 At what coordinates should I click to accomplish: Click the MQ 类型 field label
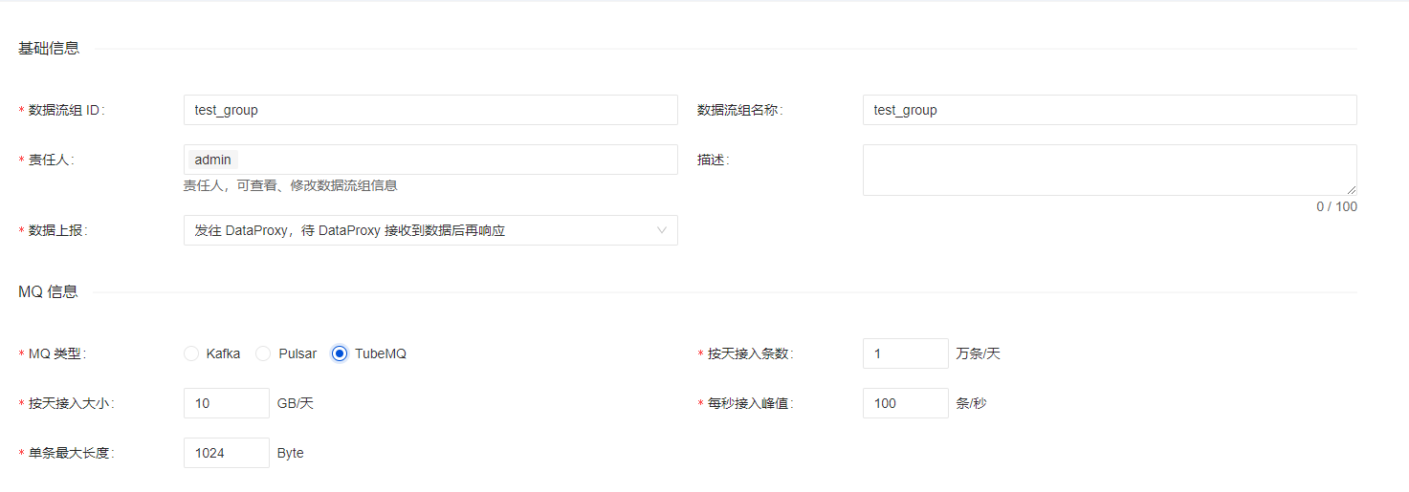point(55,353)
